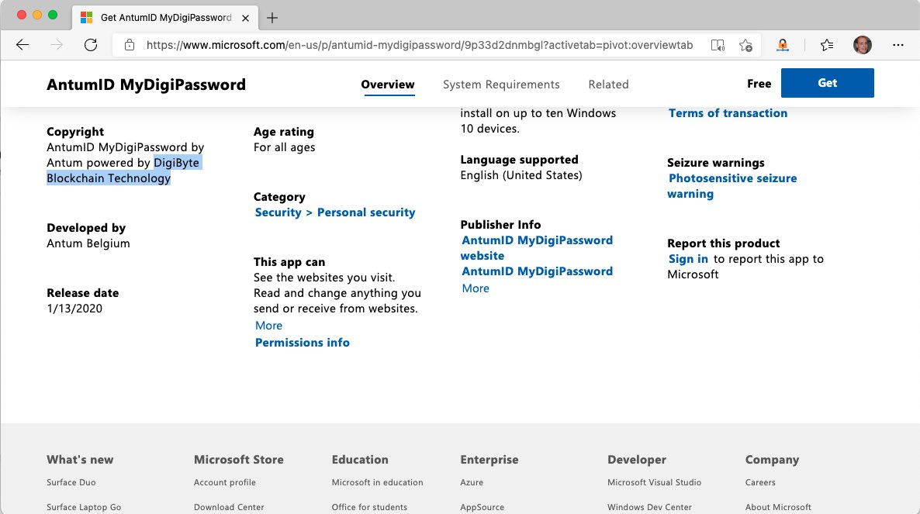Open Careers footer link
The width and height of the screenshot is (920, 514).
760,482
